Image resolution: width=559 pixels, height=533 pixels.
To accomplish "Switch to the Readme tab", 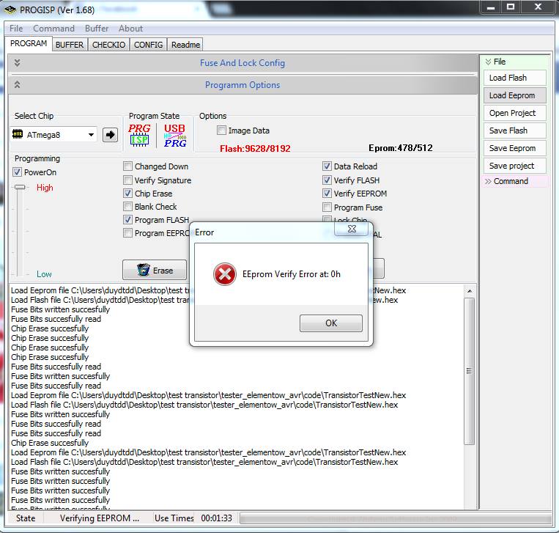I will pos(185,45).
